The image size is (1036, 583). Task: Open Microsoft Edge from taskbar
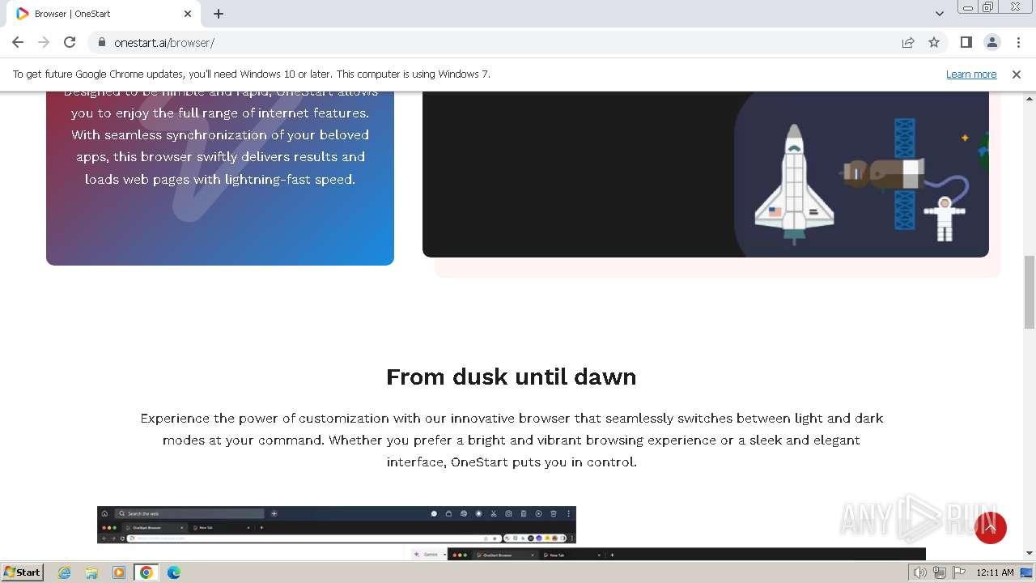(x=174, y=572)
